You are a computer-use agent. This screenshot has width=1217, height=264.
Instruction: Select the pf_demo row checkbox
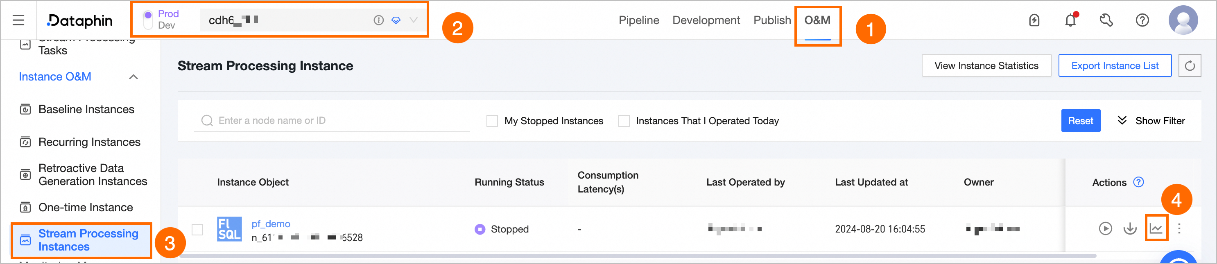click(197, 230)
